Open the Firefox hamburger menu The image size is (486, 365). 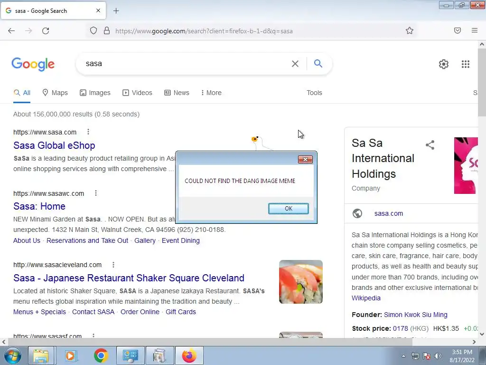pyautogui.click(x=475, y=30)
